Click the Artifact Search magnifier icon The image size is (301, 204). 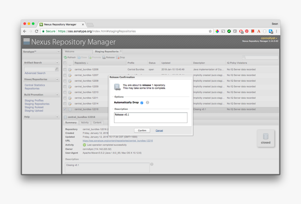click(x=57, y=69)
